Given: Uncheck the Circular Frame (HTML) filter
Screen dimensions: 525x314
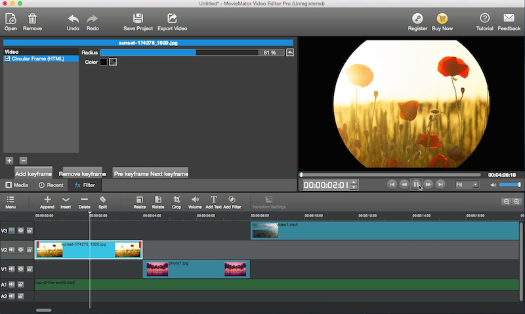Looking at the screenshot, I should [7, 58].
